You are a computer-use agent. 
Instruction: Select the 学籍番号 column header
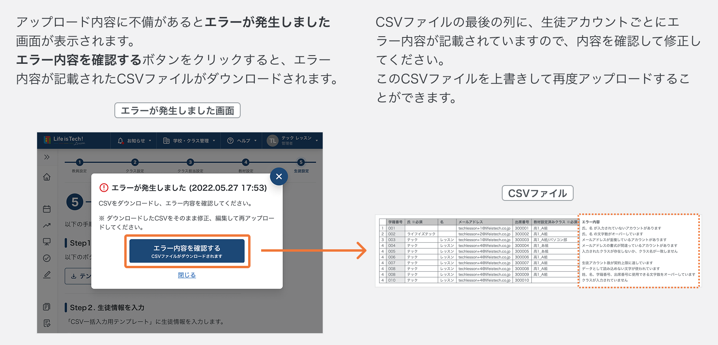coord(395,222)
